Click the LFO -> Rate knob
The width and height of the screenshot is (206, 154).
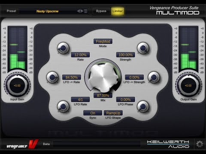[52, 77]
